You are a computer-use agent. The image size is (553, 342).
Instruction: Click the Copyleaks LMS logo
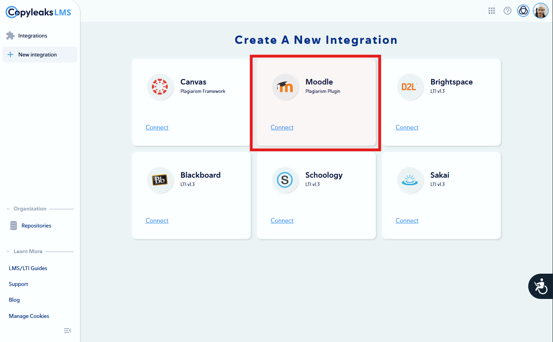(38, 12)
